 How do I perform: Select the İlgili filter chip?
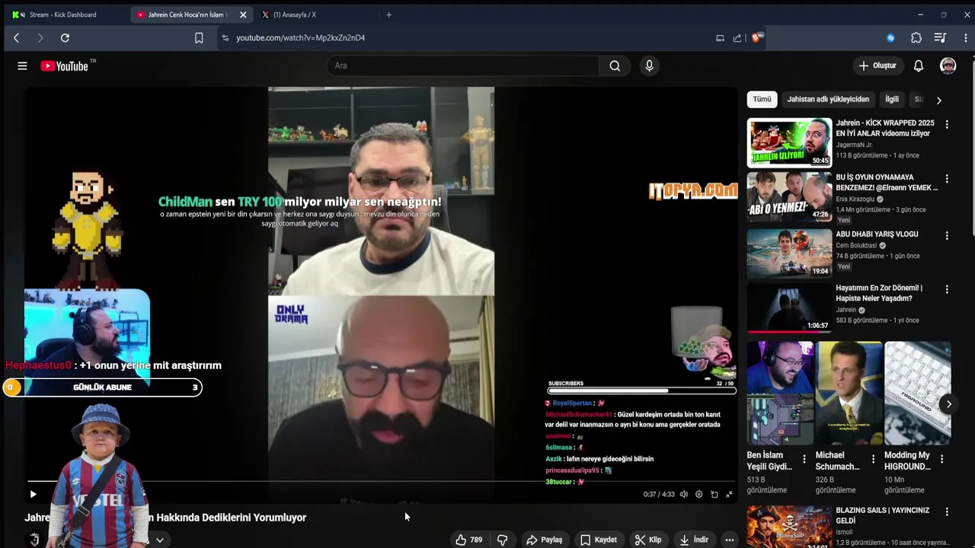[892, 99]
